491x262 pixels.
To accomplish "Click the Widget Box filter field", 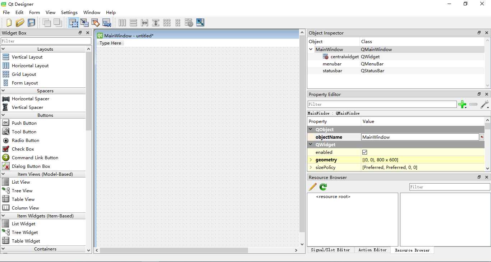I will (x=46, y=41).
